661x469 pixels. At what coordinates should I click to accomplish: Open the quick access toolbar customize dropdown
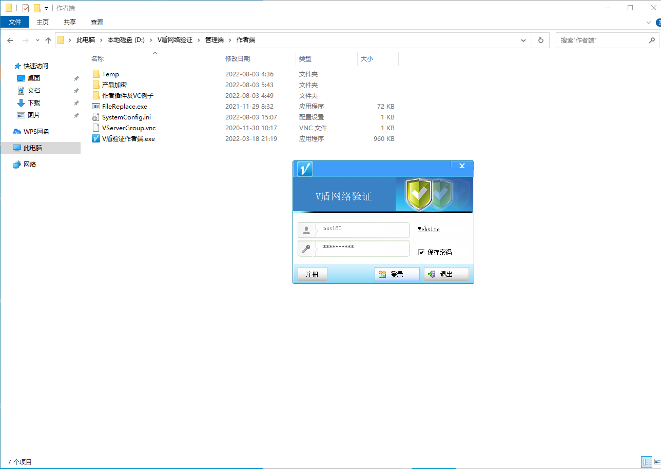46,8
